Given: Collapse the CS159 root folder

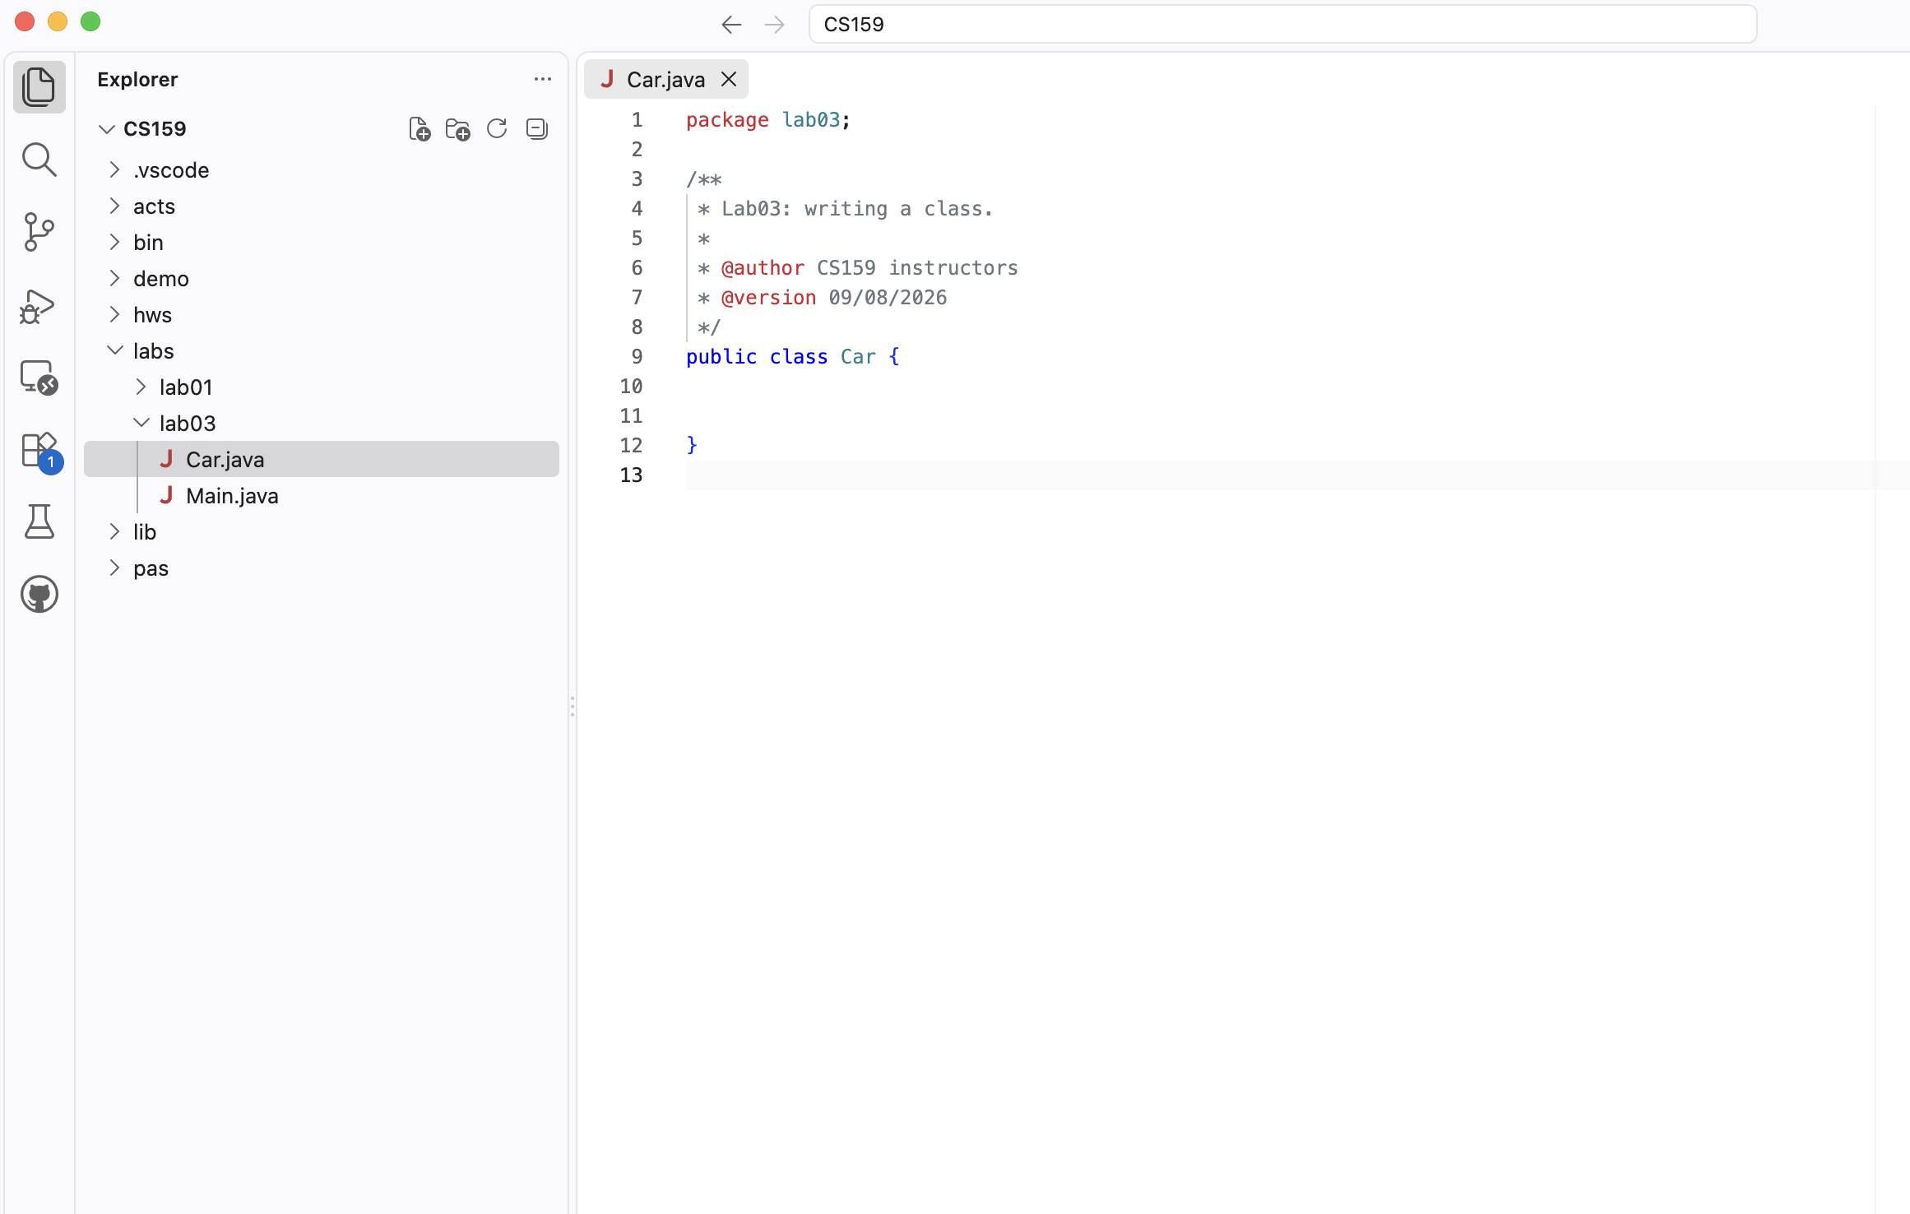Looking at the screenshot, I should pos(106,129).
